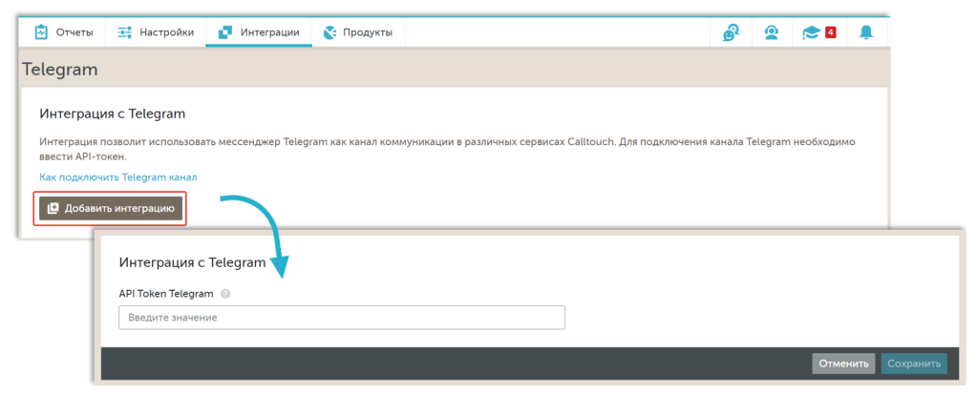
Task: Click the API Token Telegram label
Action: 166,294
